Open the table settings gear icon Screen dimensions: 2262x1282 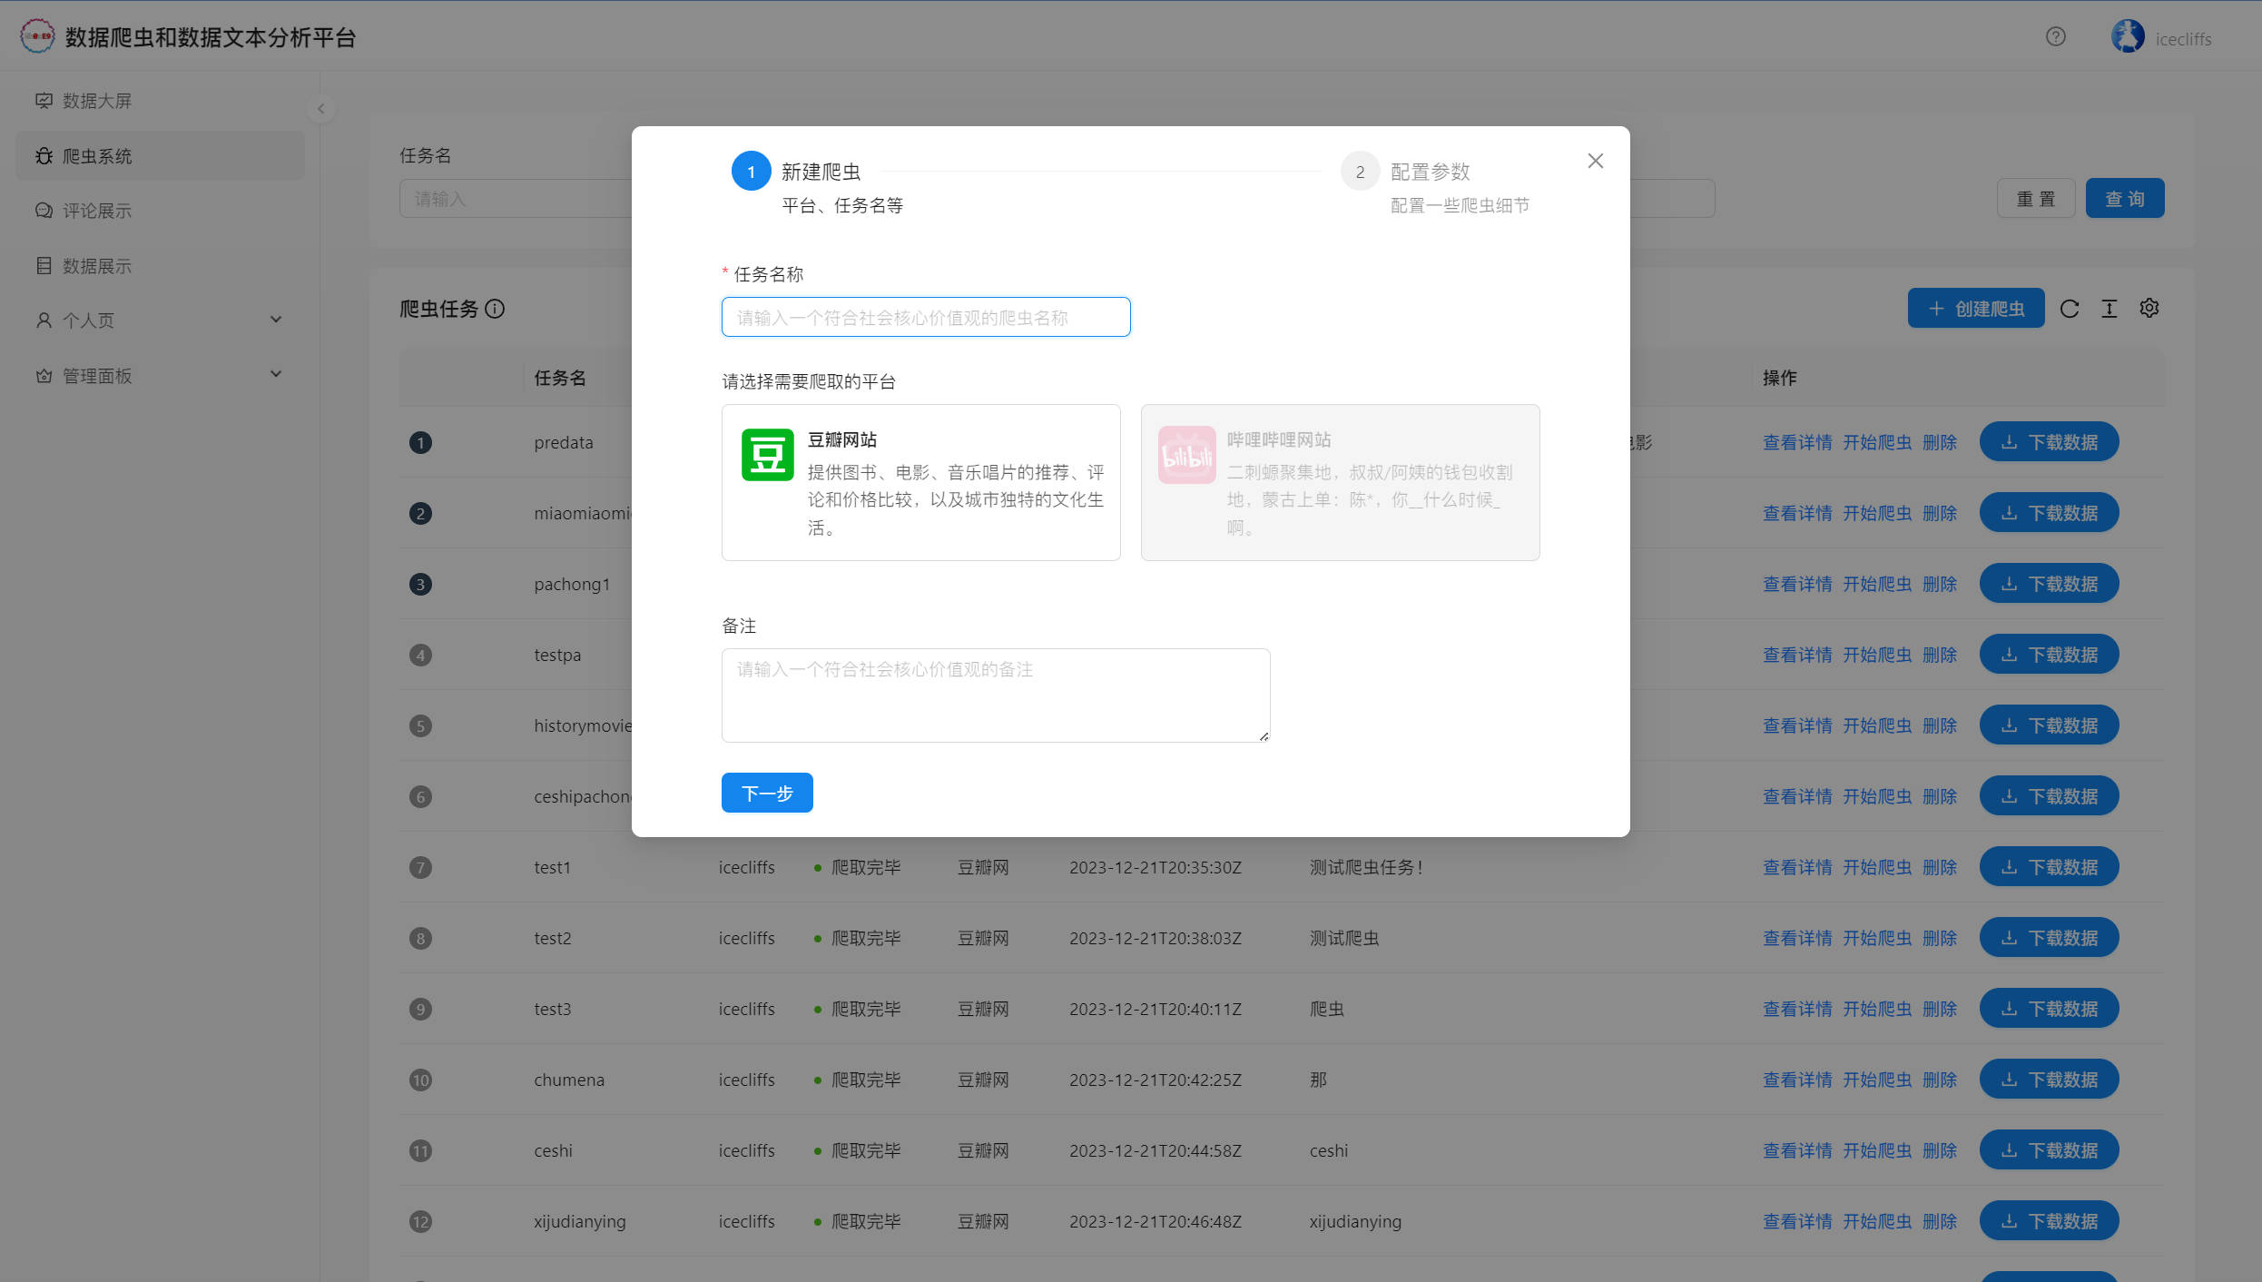[2149, 309]
